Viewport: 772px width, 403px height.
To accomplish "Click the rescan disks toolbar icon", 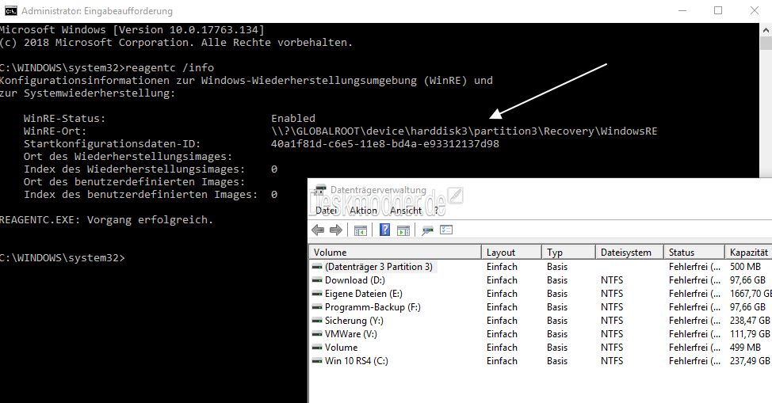I will [427, 230].
